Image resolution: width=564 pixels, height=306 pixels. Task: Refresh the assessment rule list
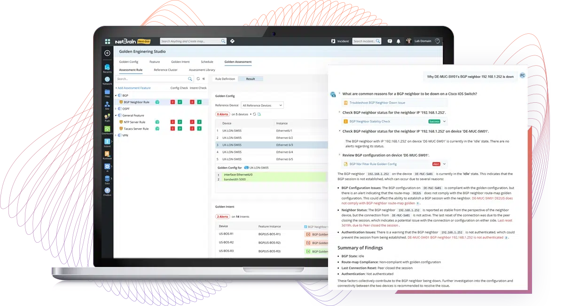(x=198, y=79)
